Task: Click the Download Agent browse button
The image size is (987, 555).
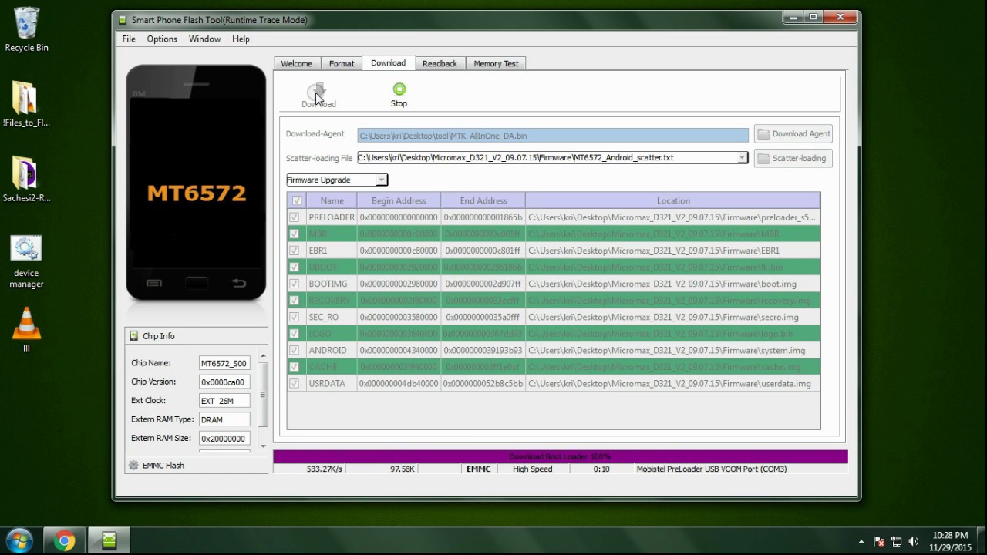Action: click(x=793, y=134)
